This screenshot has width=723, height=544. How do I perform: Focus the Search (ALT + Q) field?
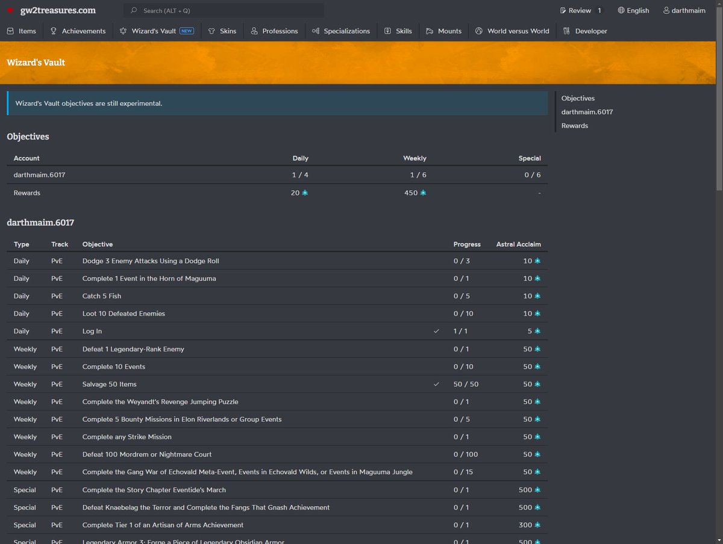pyautogui.click(x=224, y=10)
